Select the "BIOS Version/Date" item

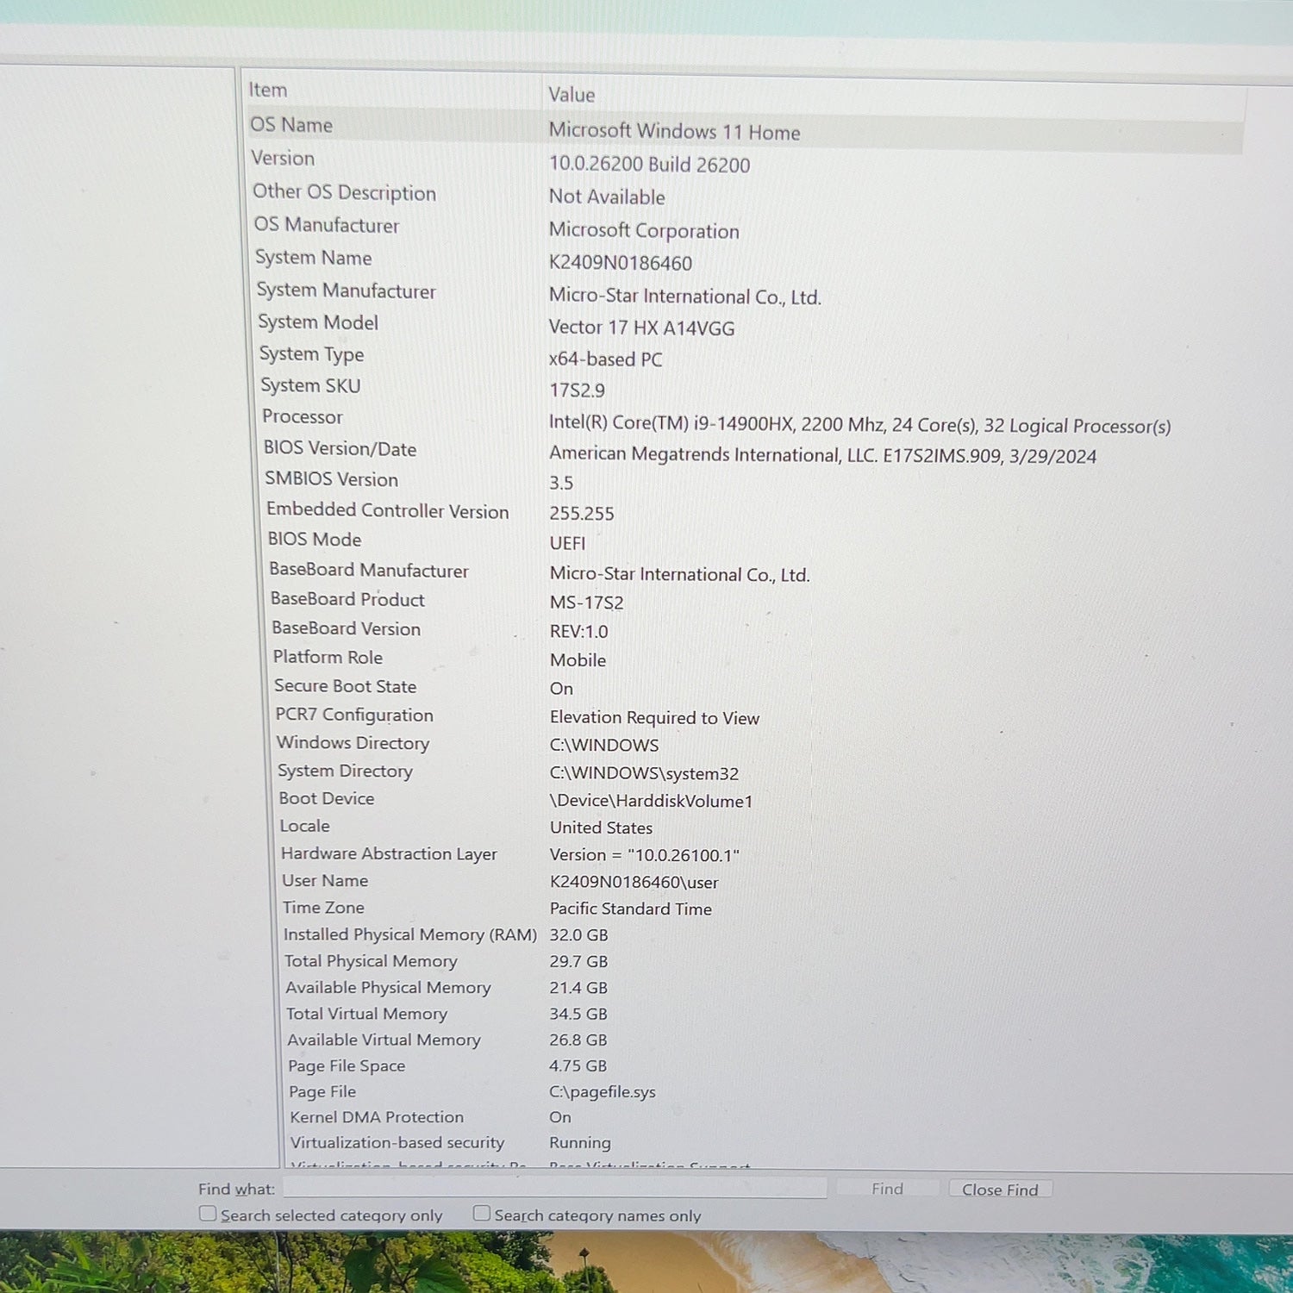[x=340, y=448]
